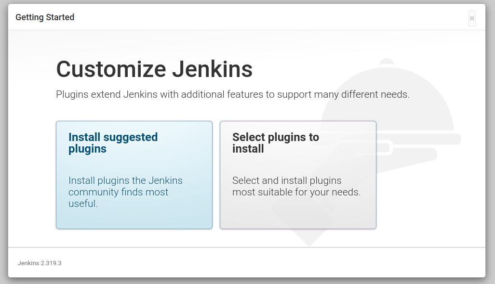Choose Select plugins to install option

[298, 174]
